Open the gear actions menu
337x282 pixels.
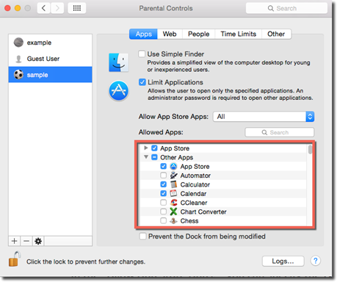pos(38,241)
